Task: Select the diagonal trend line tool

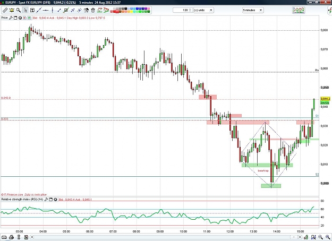Action: point(39,10)
